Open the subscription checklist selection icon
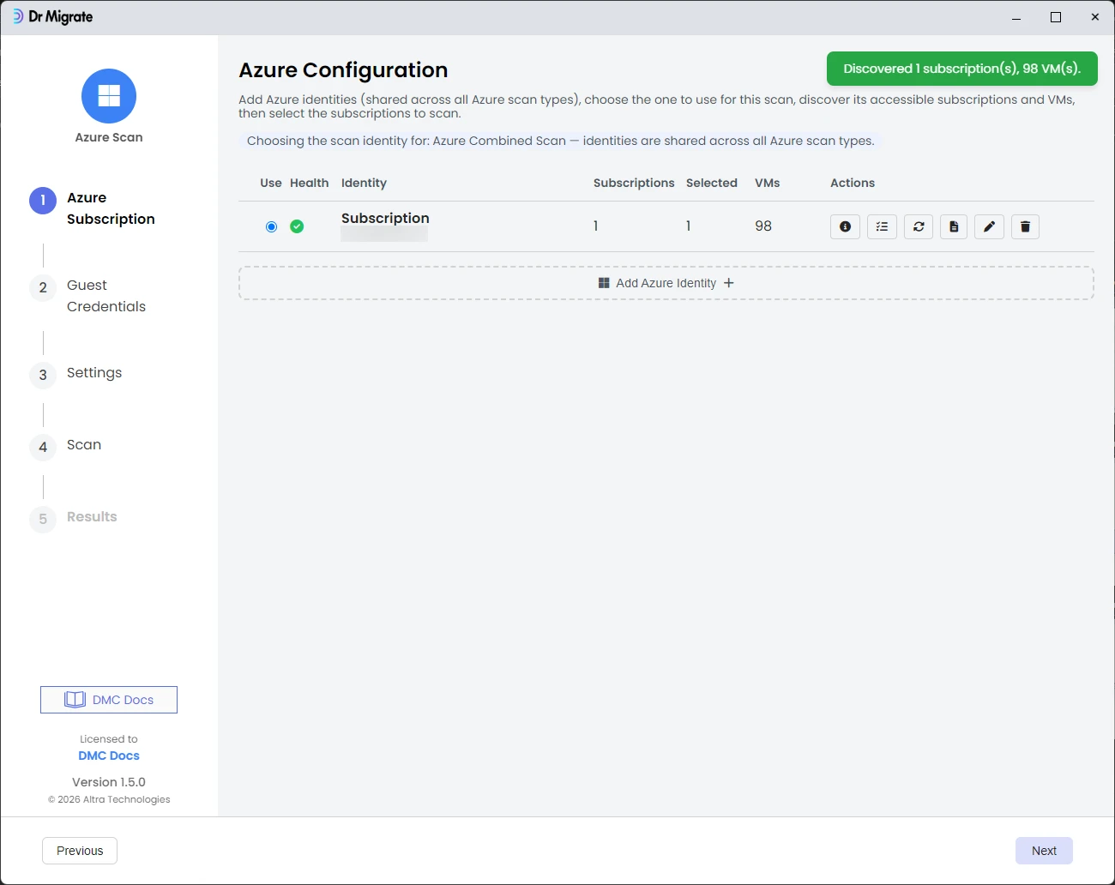Image resolution: width=1115 pixels, height=885 pixels. pos(882,226)
